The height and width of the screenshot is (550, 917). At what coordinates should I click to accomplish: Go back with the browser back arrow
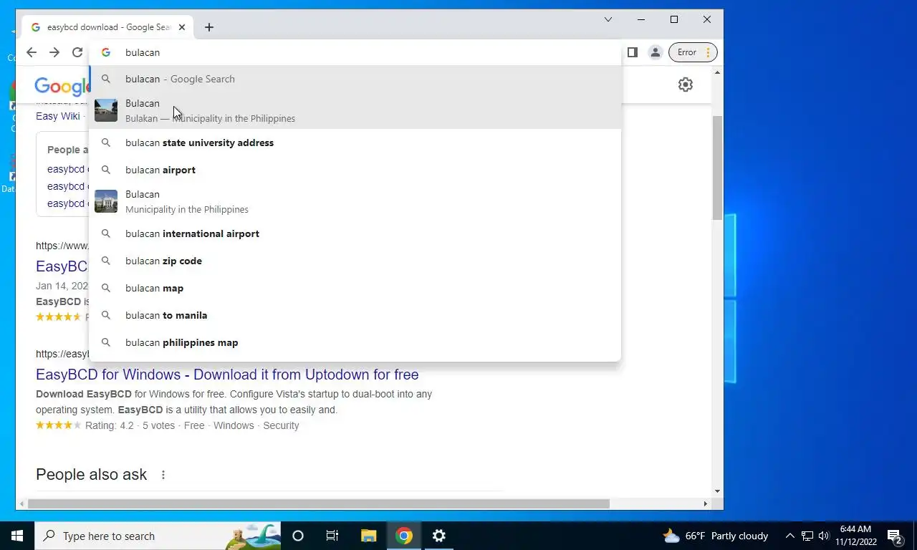click(x=32, y=52)
